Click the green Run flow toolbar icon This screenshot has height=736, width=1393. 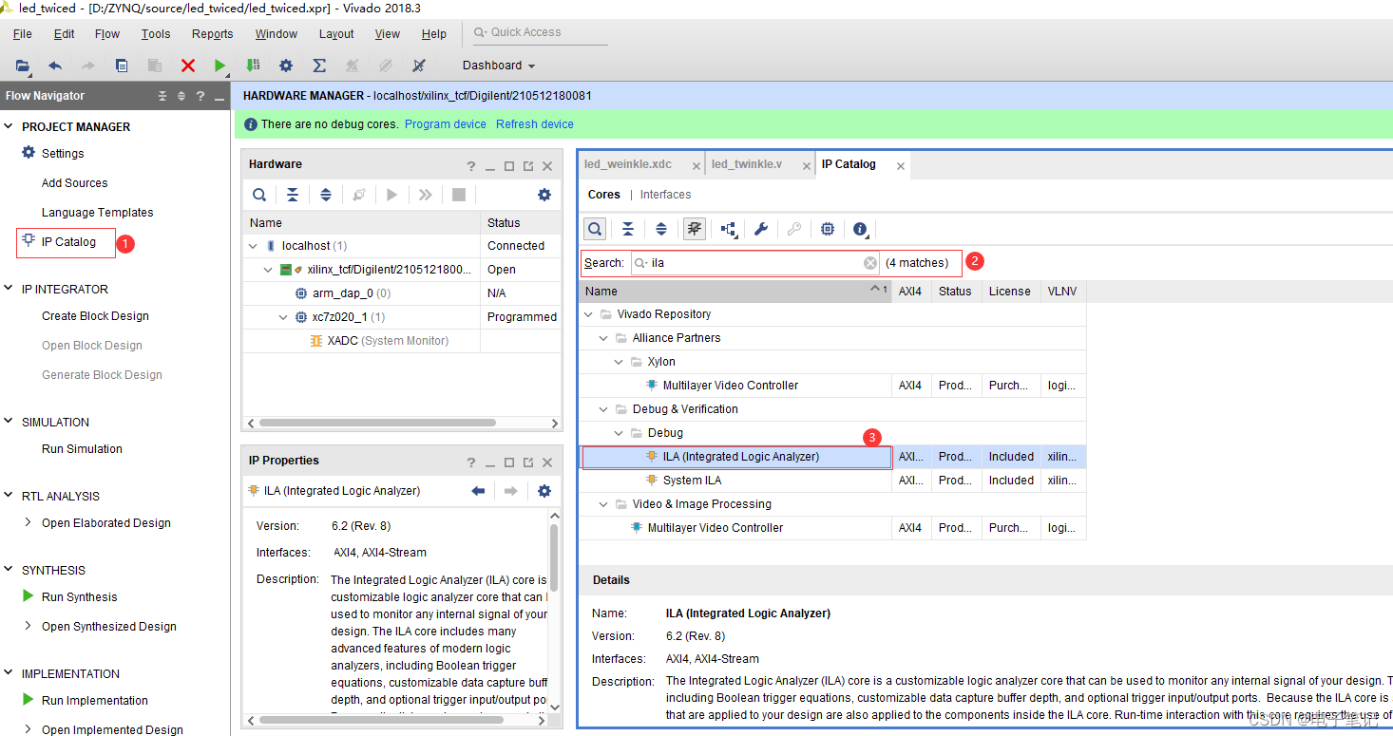tap(219, 66)
